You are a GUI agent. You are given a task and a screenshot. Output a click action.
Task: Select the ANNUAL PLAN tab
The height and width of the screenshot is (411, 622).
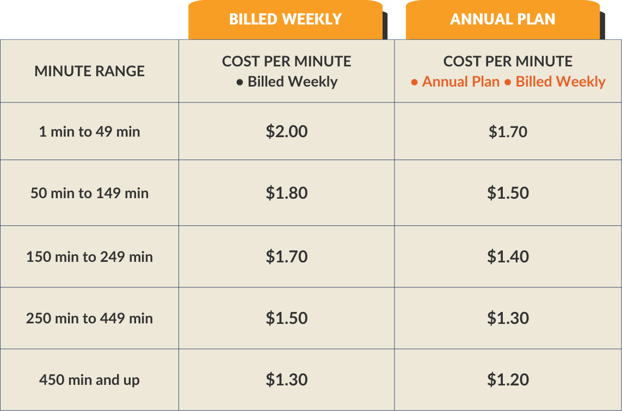[503, 20]
